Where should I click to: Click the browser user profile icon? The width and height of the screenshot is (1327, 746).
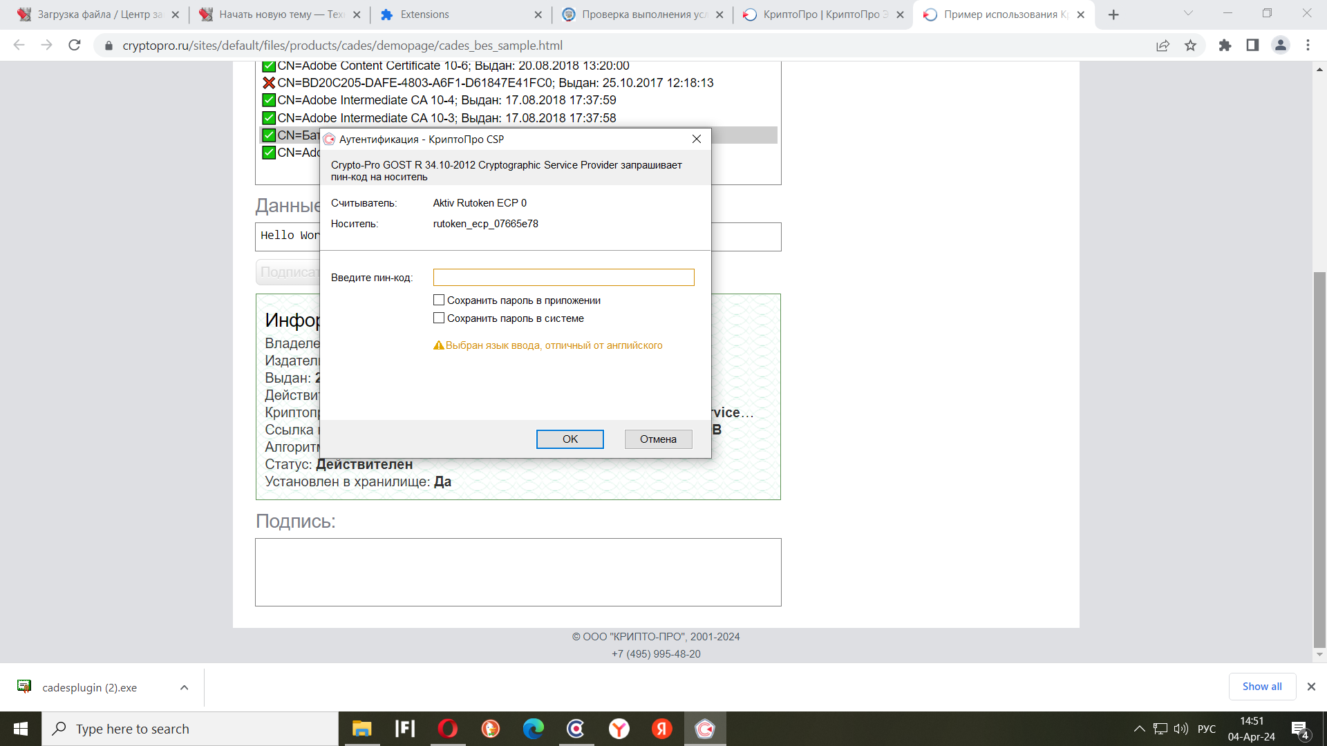(x=1281, y=45)
